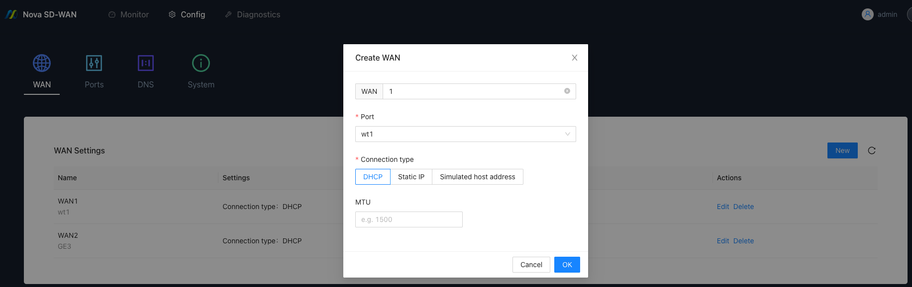Click the MTU input field
The image size is (912, 287).
point(409,219)
